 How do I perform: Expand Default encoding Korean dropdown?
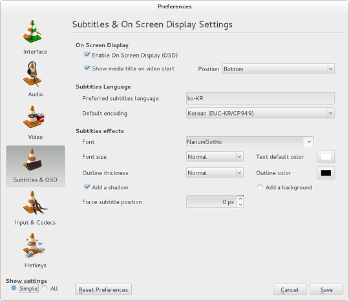260,113
